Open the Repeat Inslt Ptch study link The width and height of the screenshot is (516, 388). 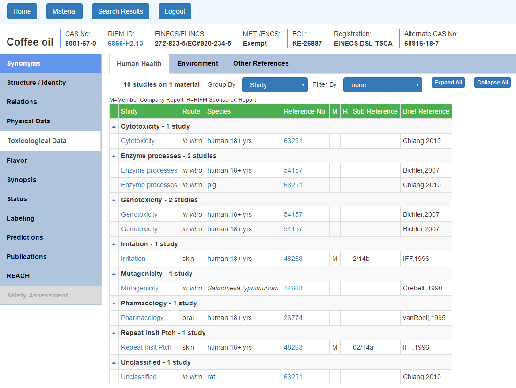click(x=146, y=348)
